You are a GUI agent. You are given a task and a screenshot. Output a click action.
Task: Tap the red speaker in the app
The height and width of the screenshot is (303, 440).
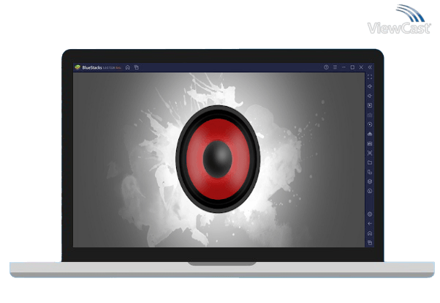point(218,159)
